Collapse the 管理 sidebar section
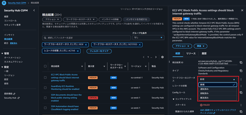The width and height of the screenshot is (246, 115). [x=2, y=54]
